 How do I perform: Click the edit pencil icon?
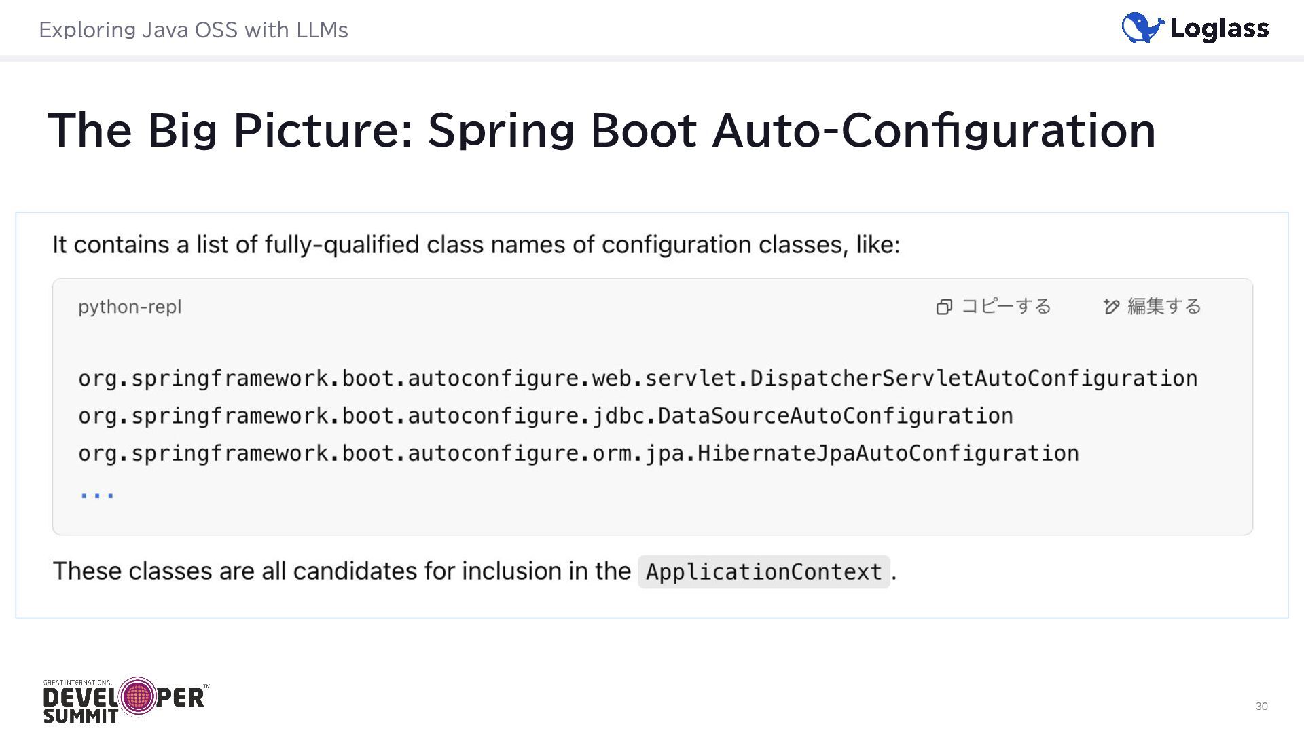1111,307
